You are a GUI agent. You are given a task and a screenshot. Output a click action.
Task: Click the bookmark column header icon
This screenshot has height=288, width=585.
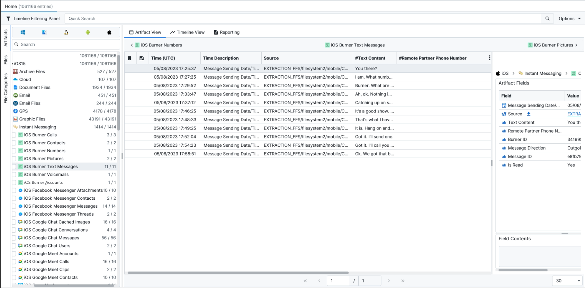129,58
